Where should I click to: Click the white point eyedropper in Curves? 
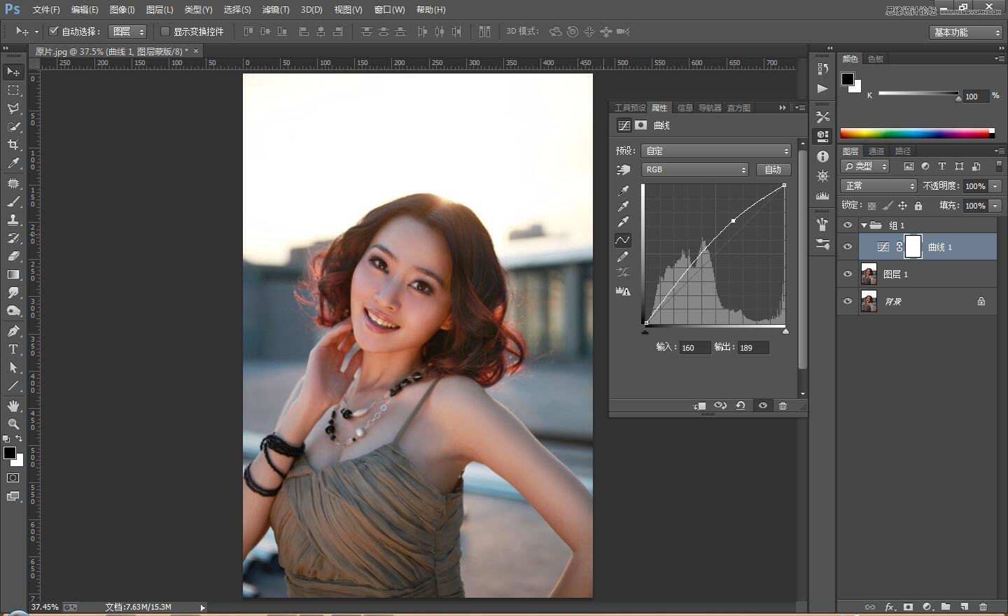(623, 222)
